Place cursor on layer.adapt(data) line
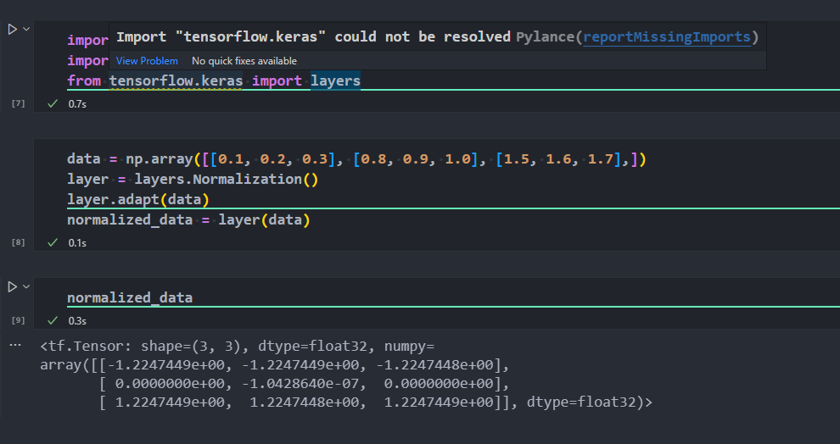 (137, 199)
